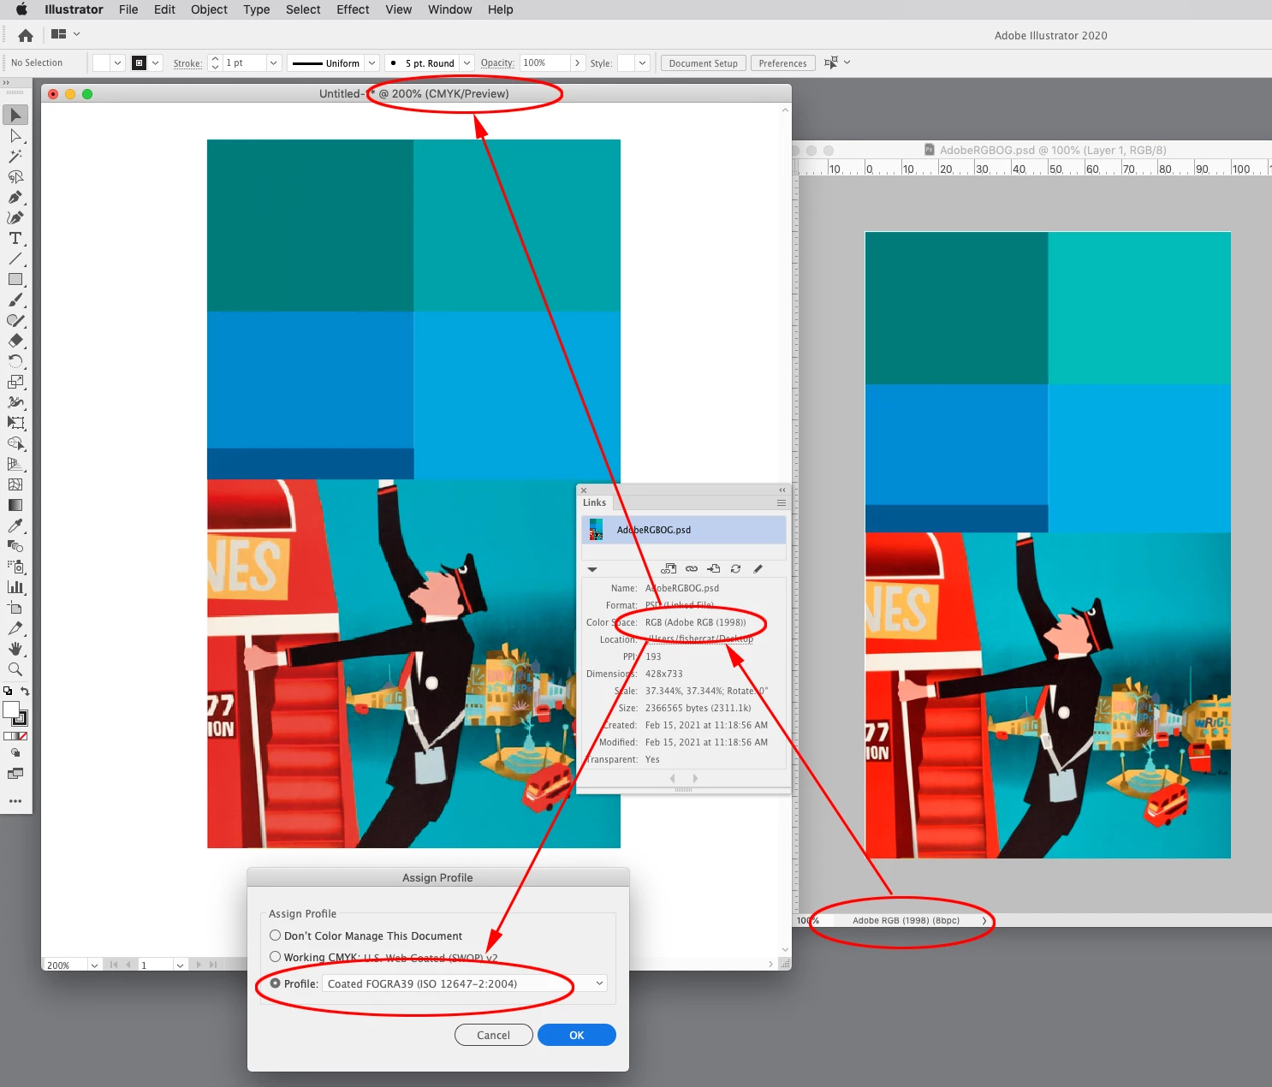
Task: Select the Curvature tool
Action: pos(15,217)
